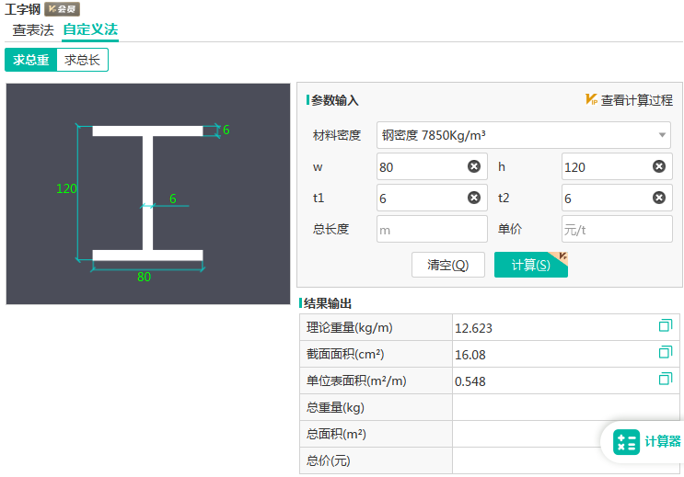Click the 120 height dimension in diagram
684x477 pixels.
(x=66, y=188)
